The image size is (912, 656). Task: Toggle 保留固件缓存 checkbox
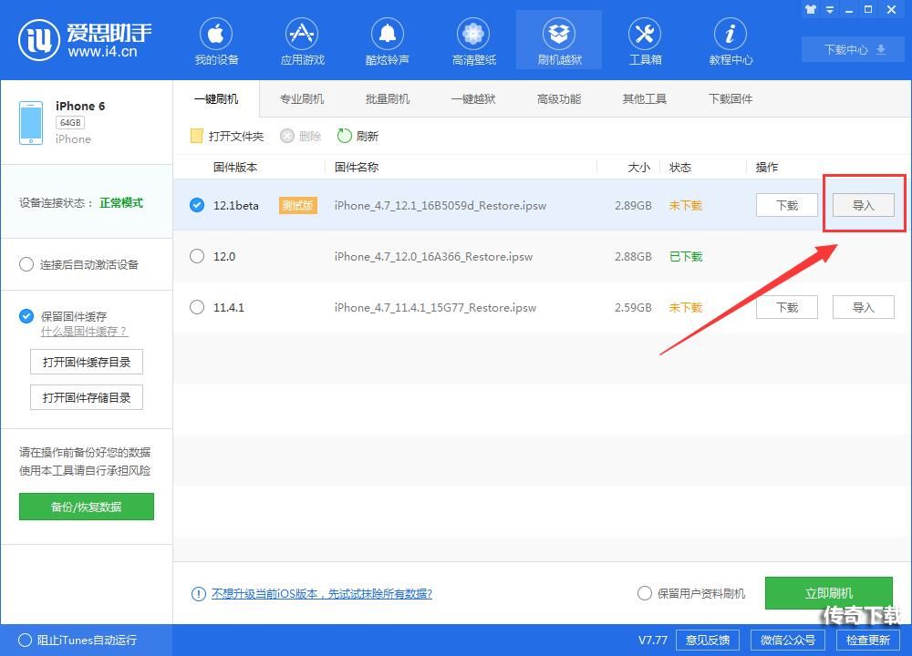pos(26,316)
